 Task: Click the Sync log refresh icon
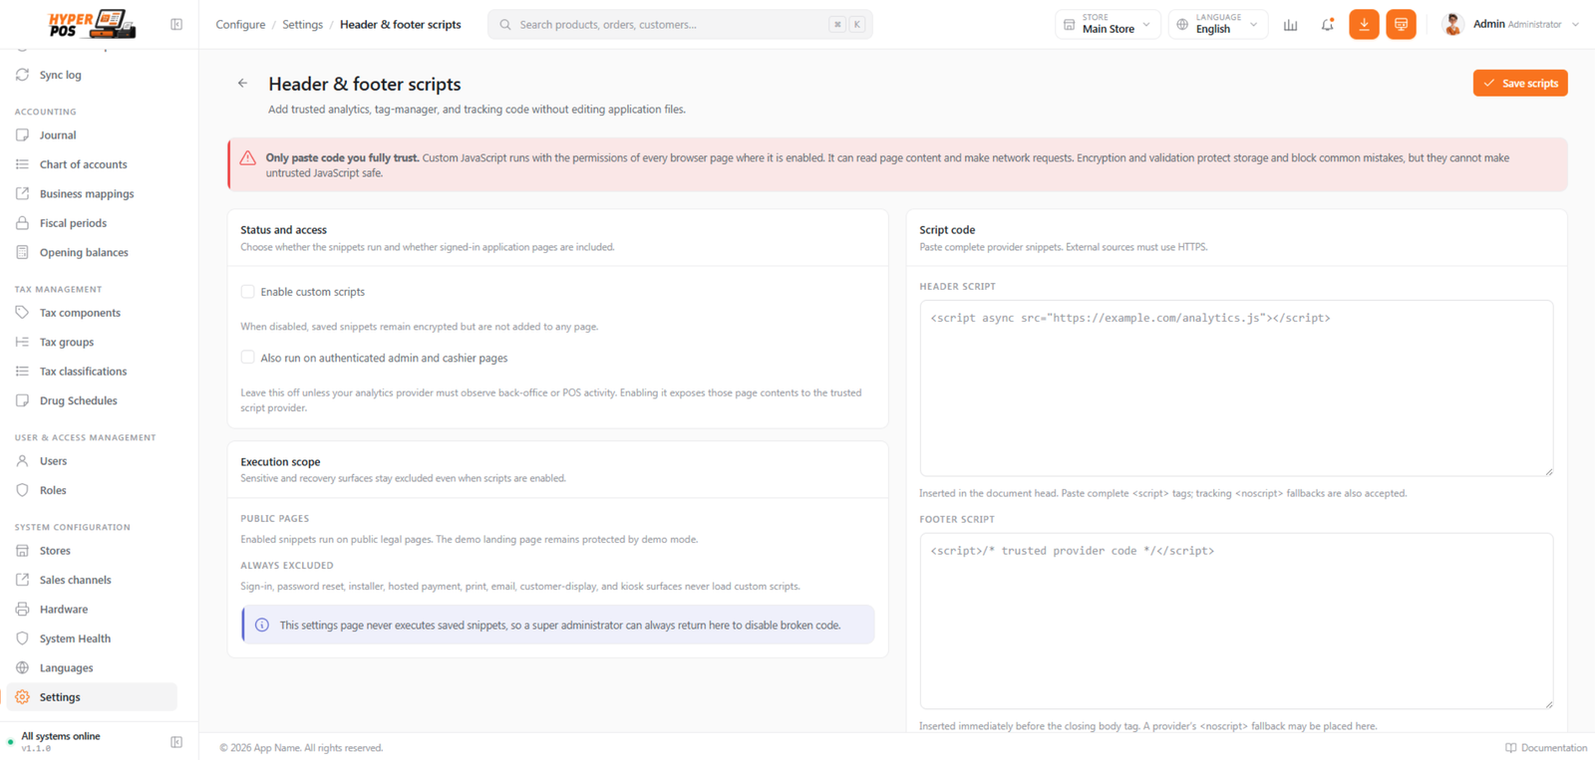pos(22,75)
